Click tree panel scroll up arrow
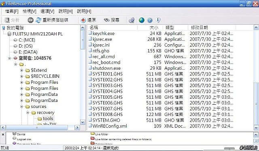This screenshot has height=151, width=259. (x=83, y=27)
